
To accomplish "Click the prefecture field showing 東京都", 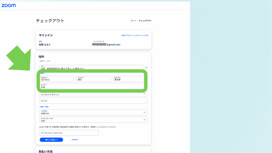I will click(128, 79).
